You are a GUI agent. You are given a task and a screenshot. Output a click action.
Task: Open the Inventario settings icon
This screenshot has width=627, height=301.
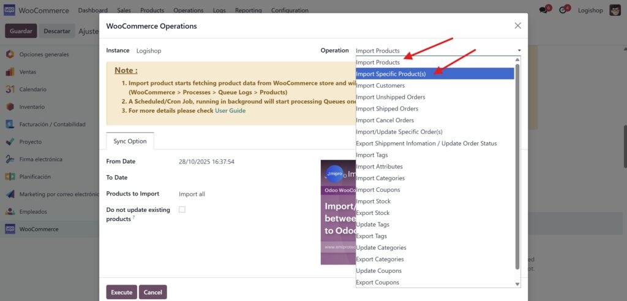point(10,107)
